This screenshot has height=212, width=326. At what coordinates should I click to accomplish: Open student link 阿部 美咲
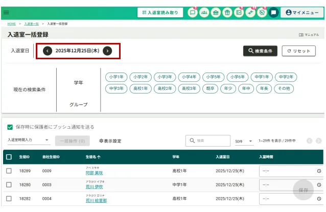point(94,173)
